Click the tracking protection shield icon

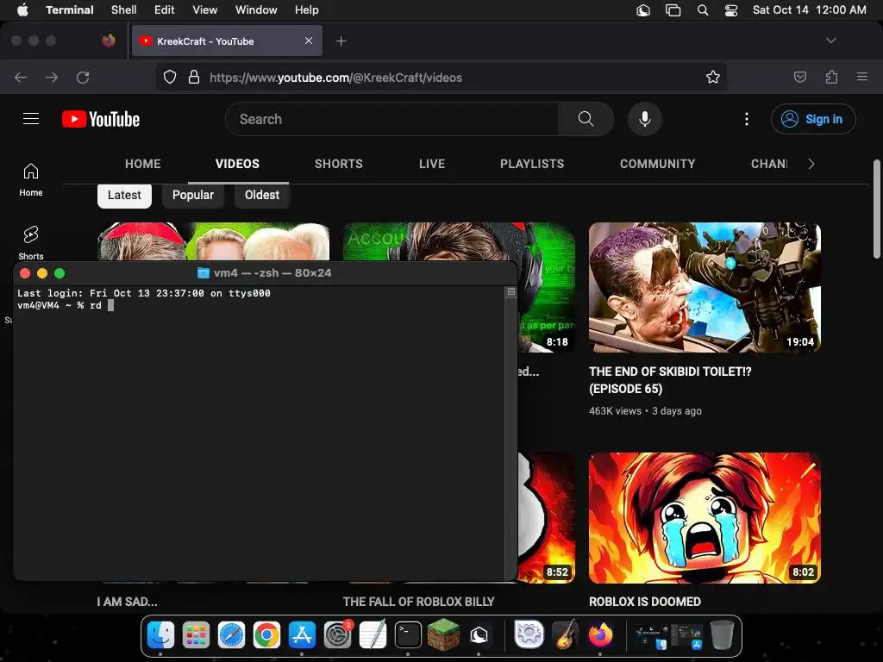pyautogui.click(x=170, y=77)
